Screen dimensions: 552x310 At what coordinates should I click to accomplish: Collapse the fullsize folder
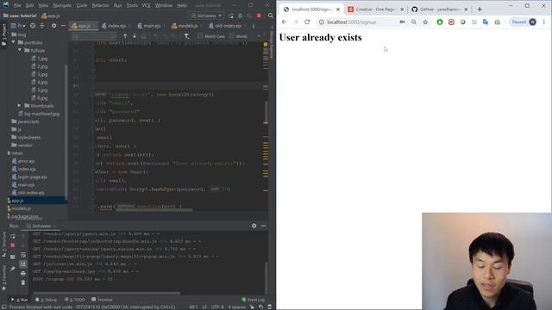pyautogui.click(x=20, y=50)
